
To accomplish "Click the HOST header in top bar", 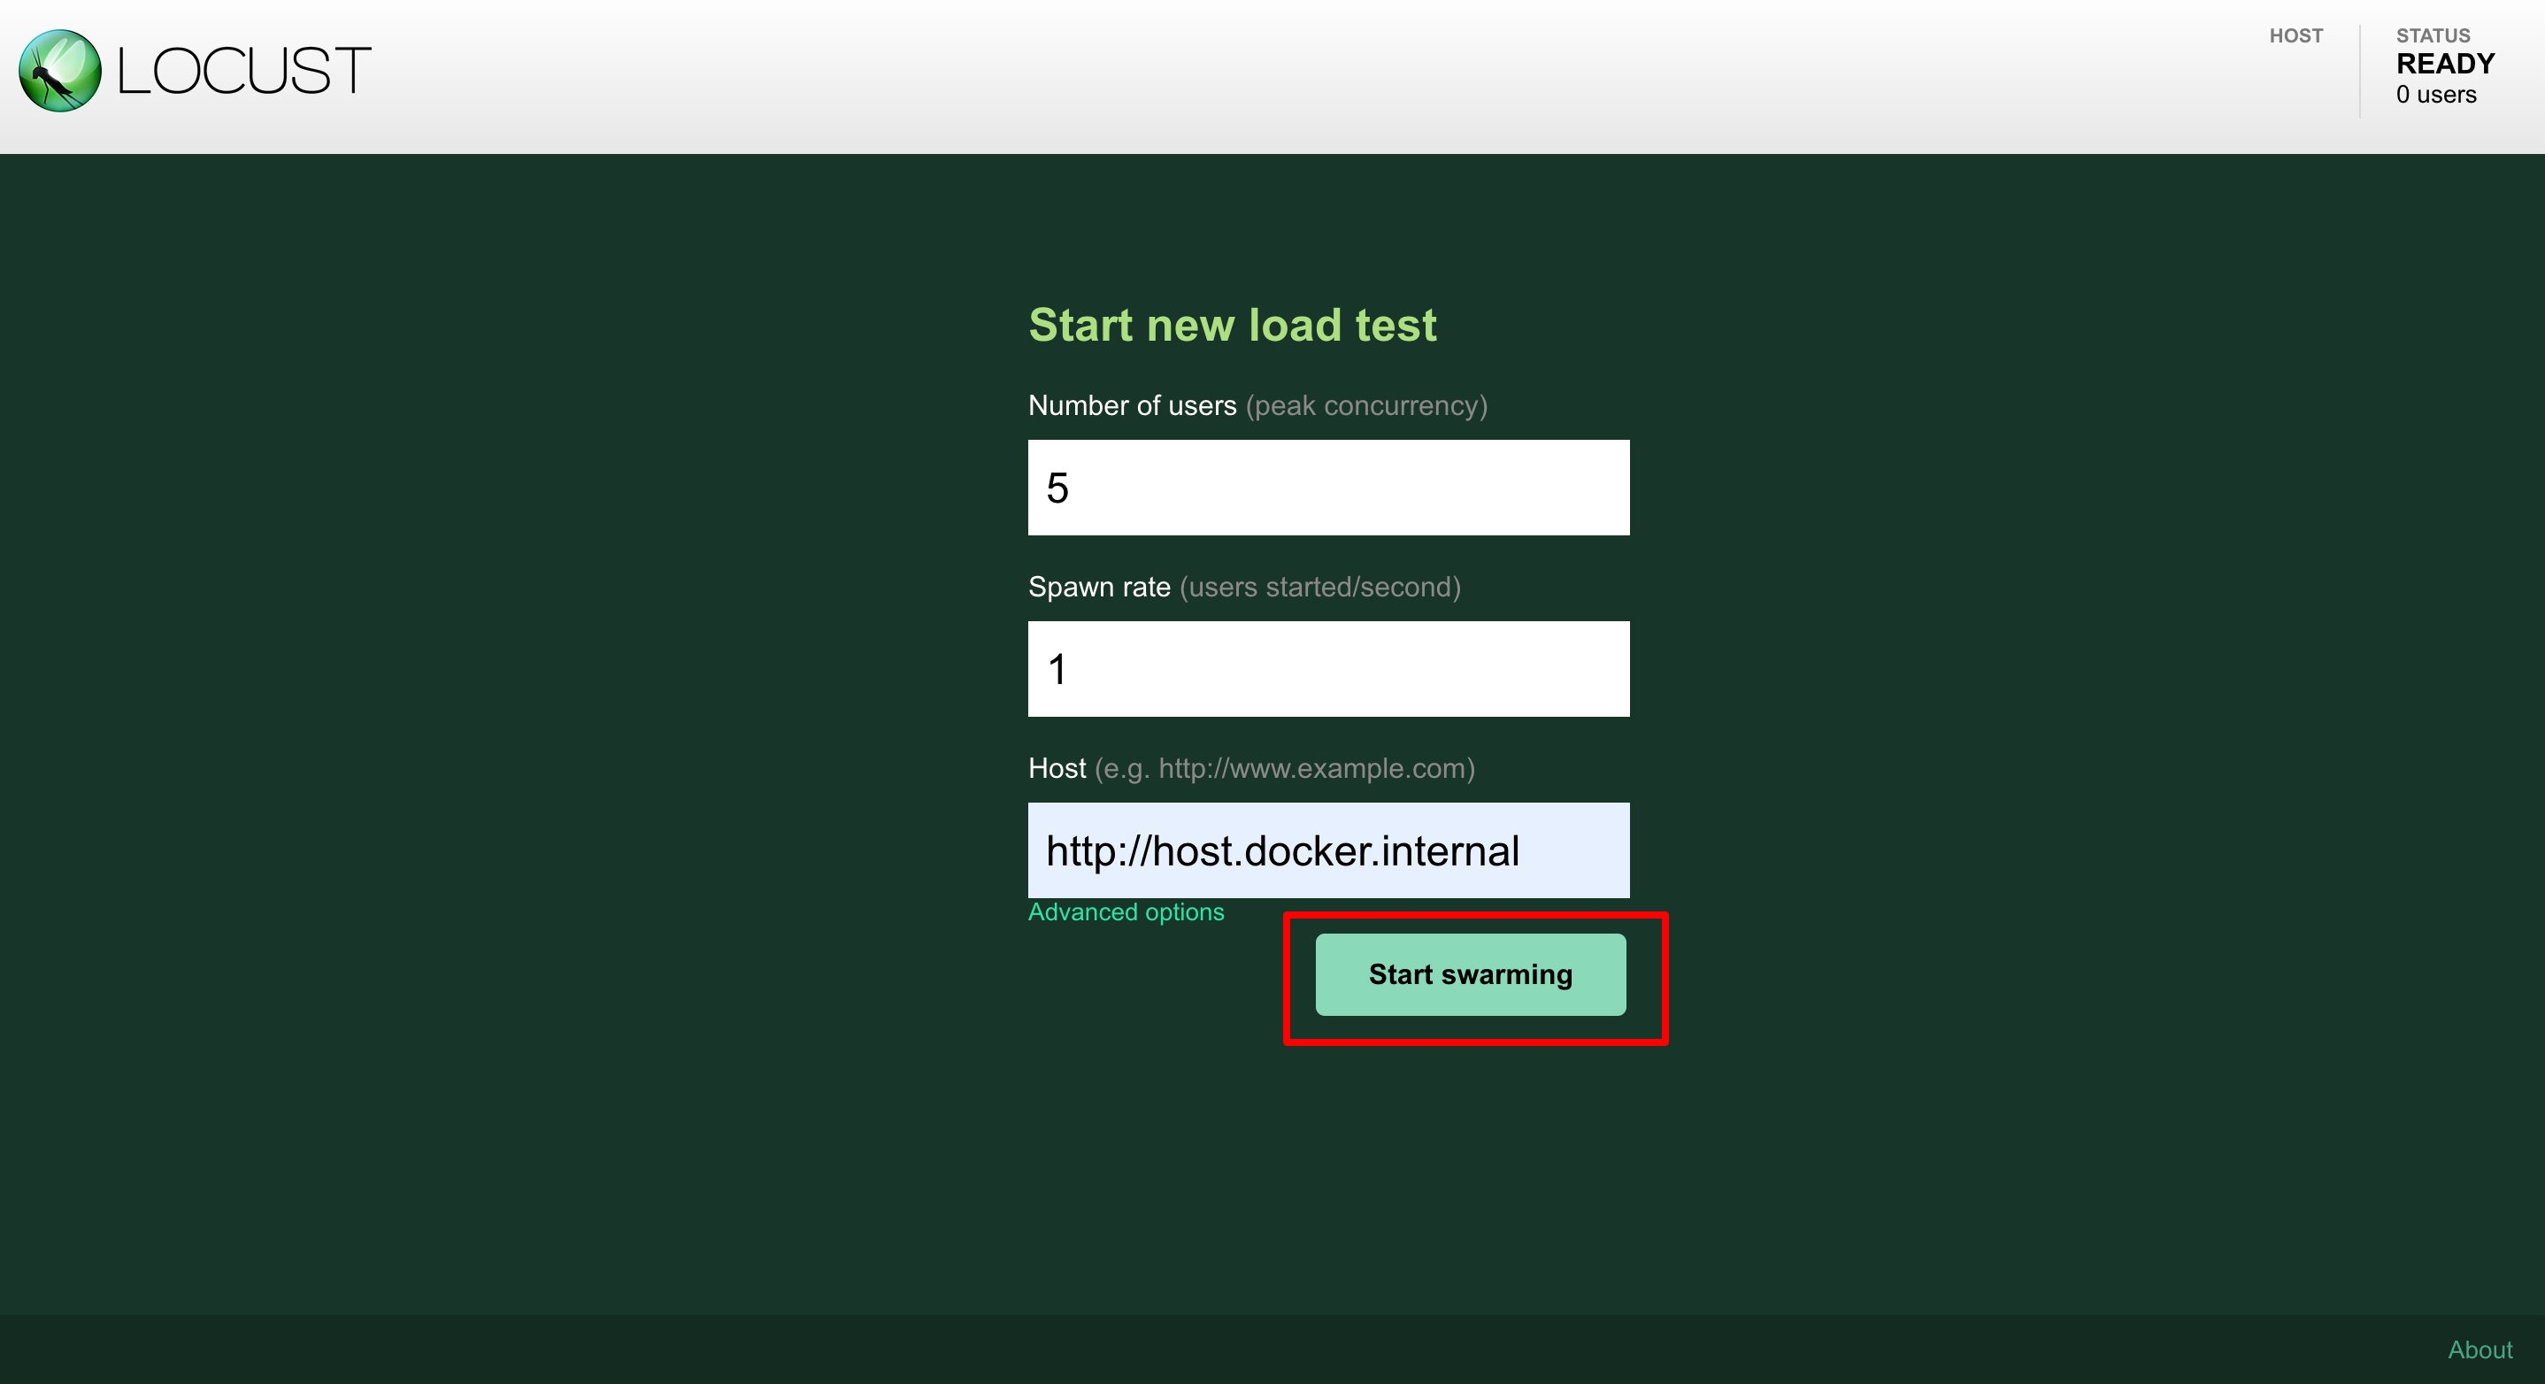I will tap(2295, 36).
